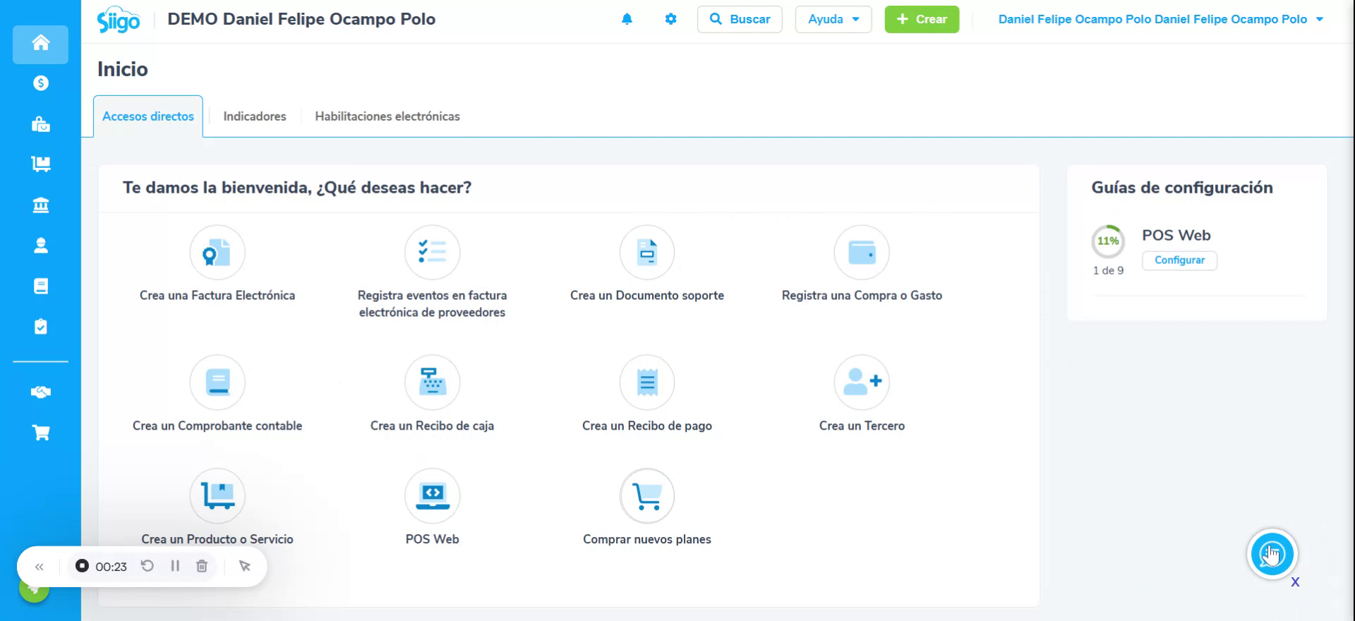Click the Registra eventos checklist icon
This screenshot has height=621, width=1355.
(x=432, y=253)
